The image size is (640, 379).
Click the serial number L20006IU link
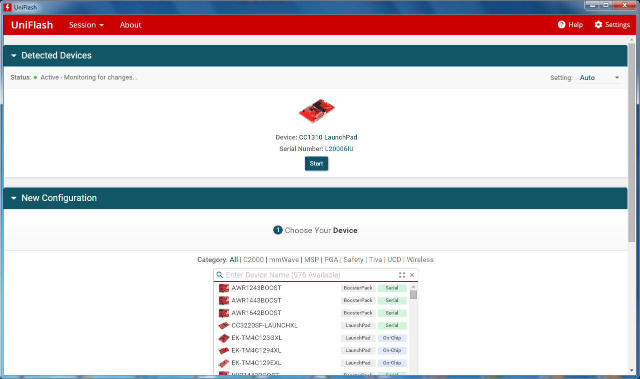pos(339,149)
